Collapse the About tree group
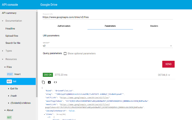The width and height of the screenshot is (192, 120). (5, 110)
